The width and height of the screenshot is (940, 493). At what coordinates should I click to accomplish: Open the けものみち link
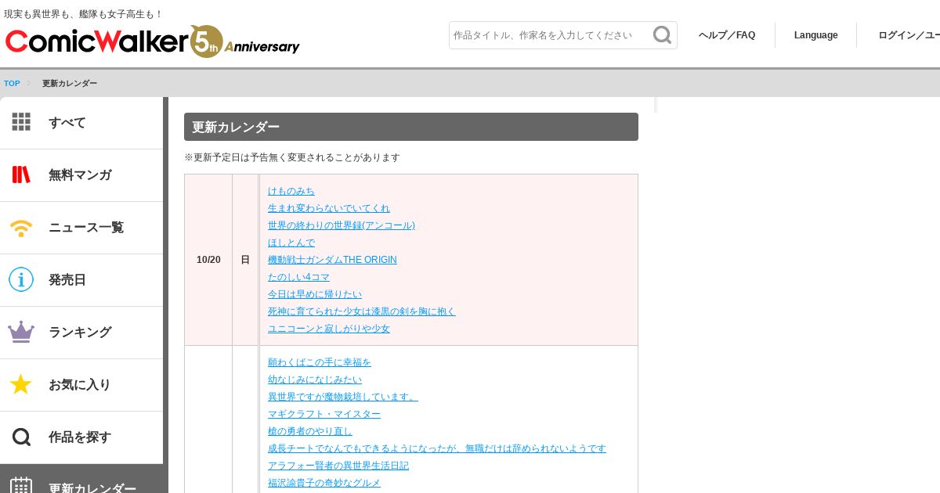(291, 191)
